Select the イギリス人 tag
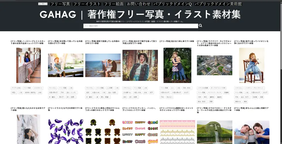Image resolution: width=282 pixels, height=144 pixels. 239,88
